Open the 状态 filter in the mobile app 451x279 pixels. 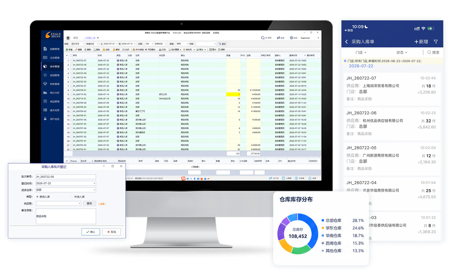click(x=402, y=52)
